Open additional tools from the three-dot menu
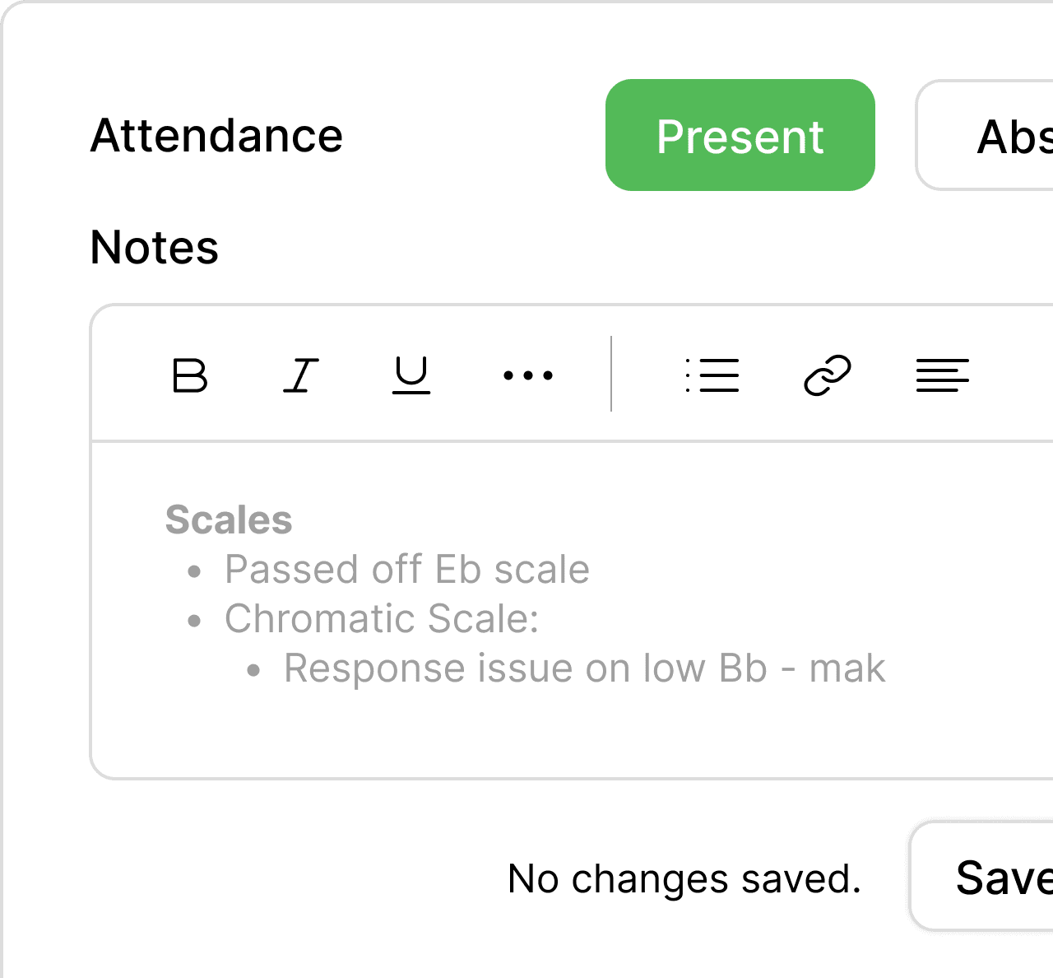The width and height of the screenshot is (1053, 978). tap(527, 376)
